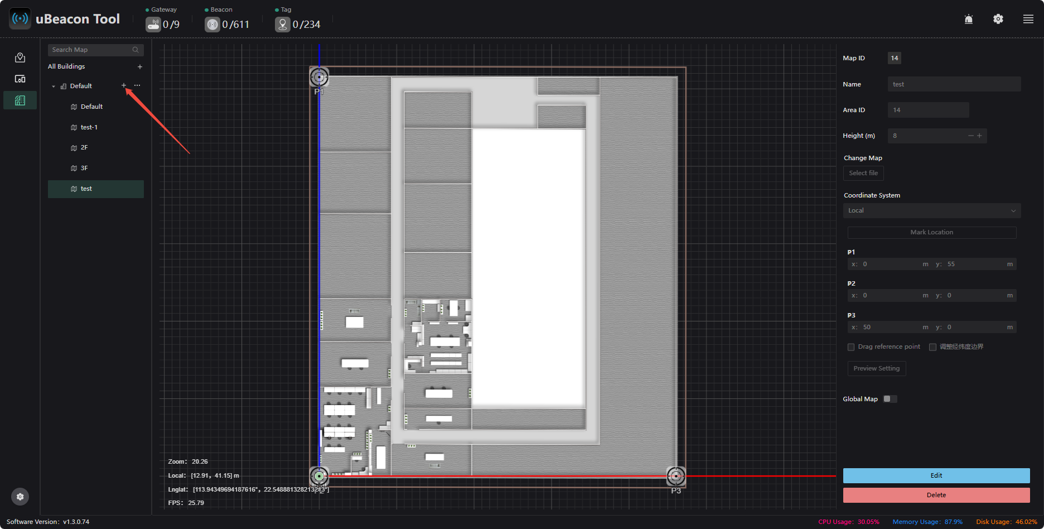
Task: Click the Area ID input field
Action: [x=929, y=110]
